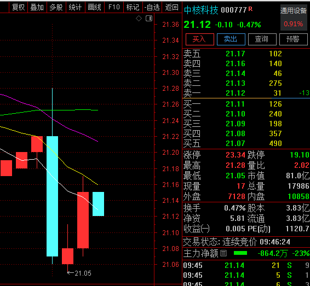Open the 查询 query button

tap(262, 39)
